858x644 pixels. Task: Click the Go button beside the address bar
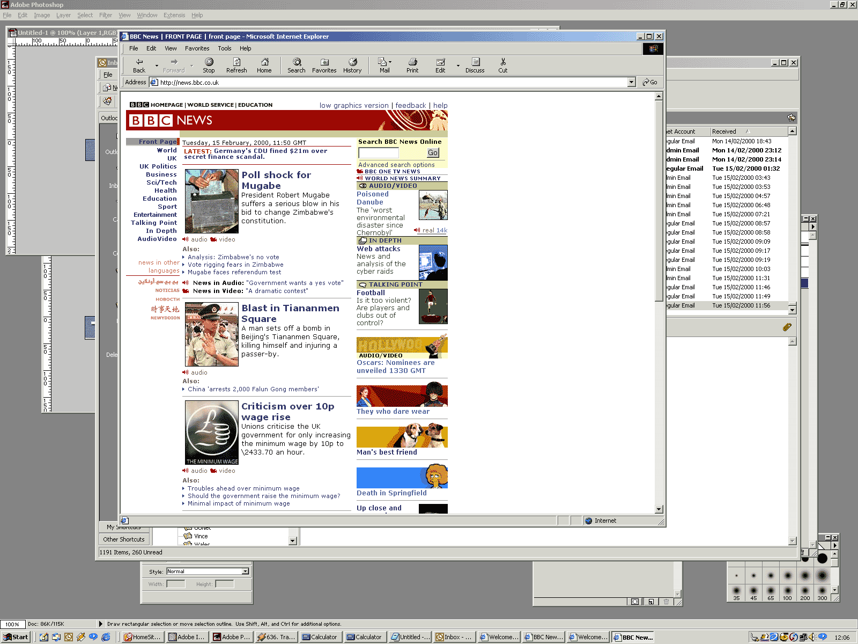click(x=650, y=82)
